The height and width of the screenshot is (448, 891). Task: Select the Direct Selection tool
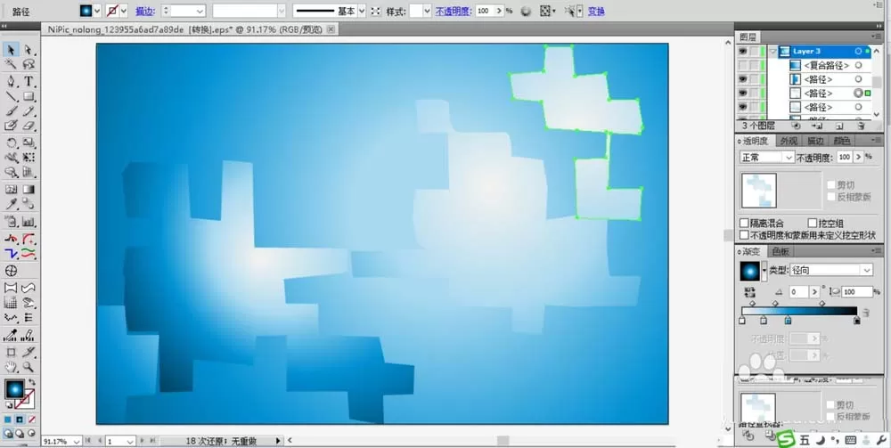(x=29, y=50)
